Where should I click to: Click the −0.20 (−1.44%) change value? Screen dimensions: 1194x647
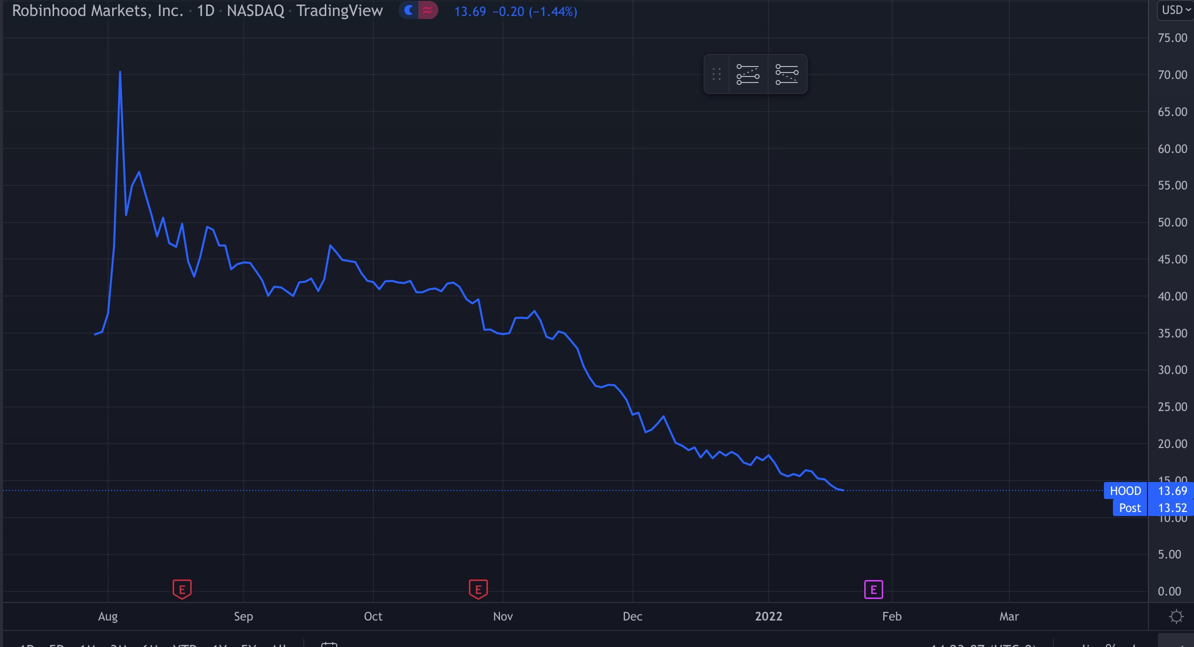(535, 11)
